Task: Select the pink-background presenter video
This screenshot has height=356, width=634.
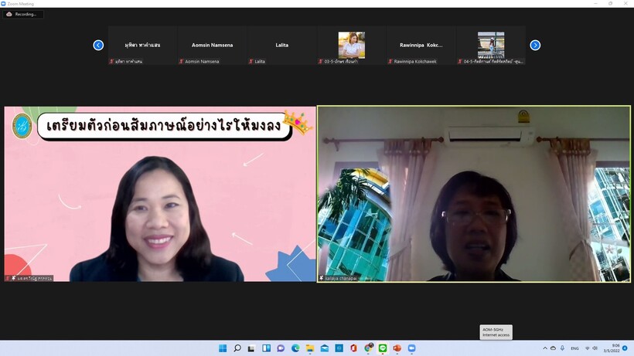Action: [x=160, y=194]
